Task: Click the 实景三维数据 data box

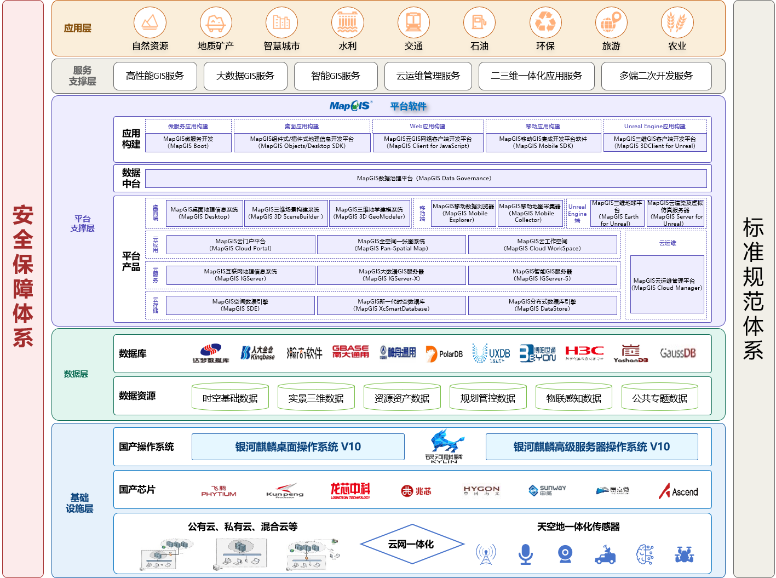Action: 316,398
